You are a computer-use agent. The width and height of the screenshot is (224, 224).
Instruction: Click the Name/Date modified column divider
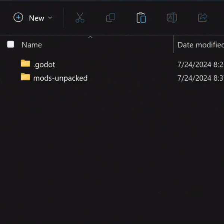pyautogui.click(x=174, y=45)
